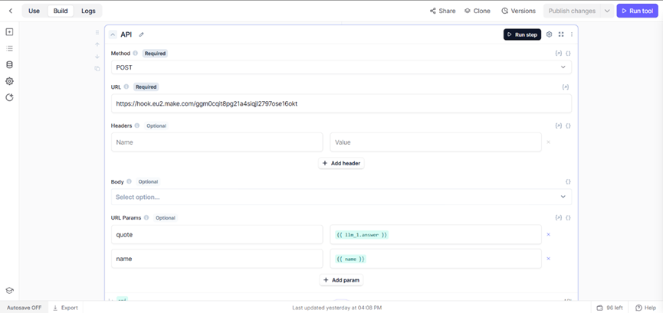
Task: Focus the header Name input
Action: [x=217, y=142]
